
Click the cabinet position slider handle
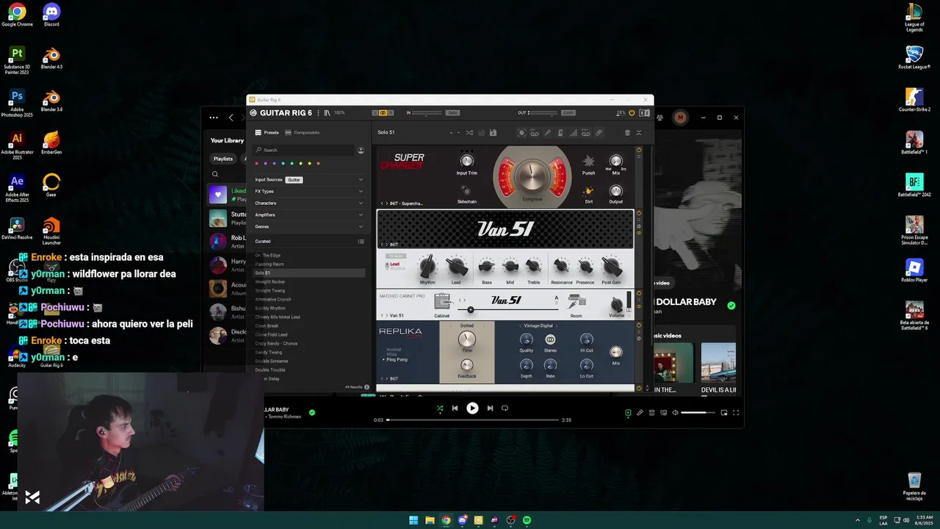pyautogui.click(x=471, y=309)
